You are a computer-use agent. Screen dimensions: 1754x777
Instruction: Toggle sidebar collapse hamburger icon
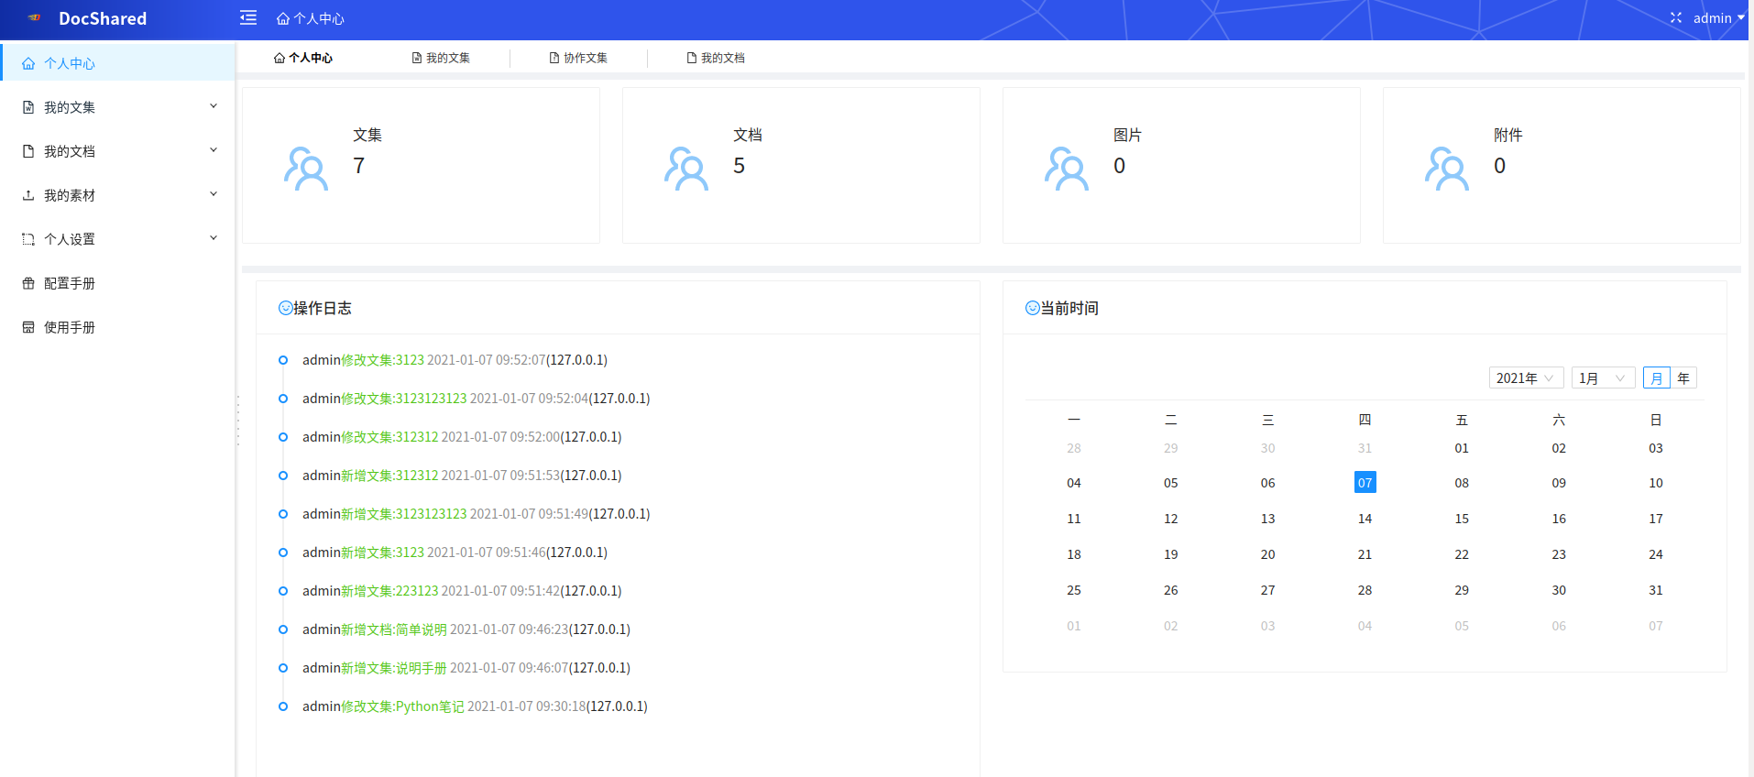tap(248, 17)
